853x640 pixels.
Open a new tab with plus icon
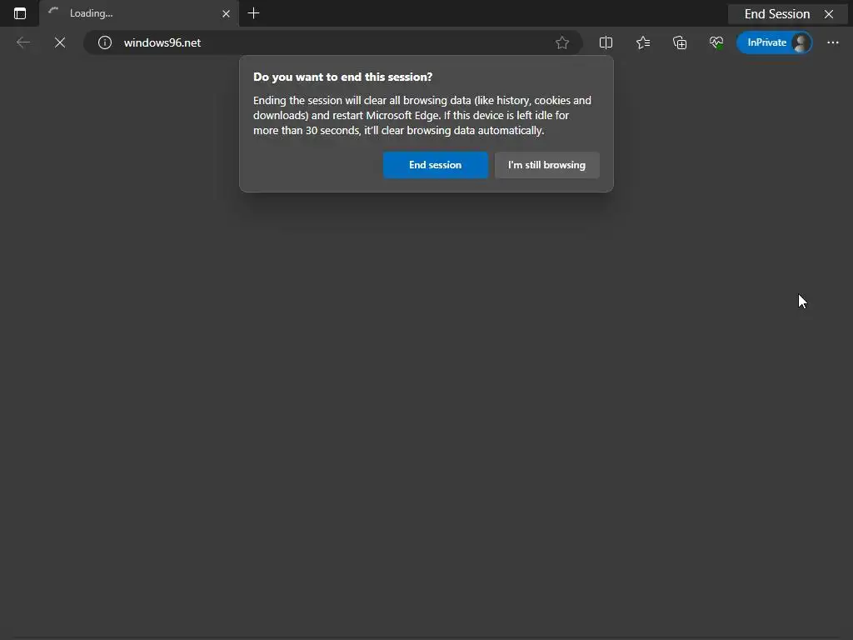253,13
